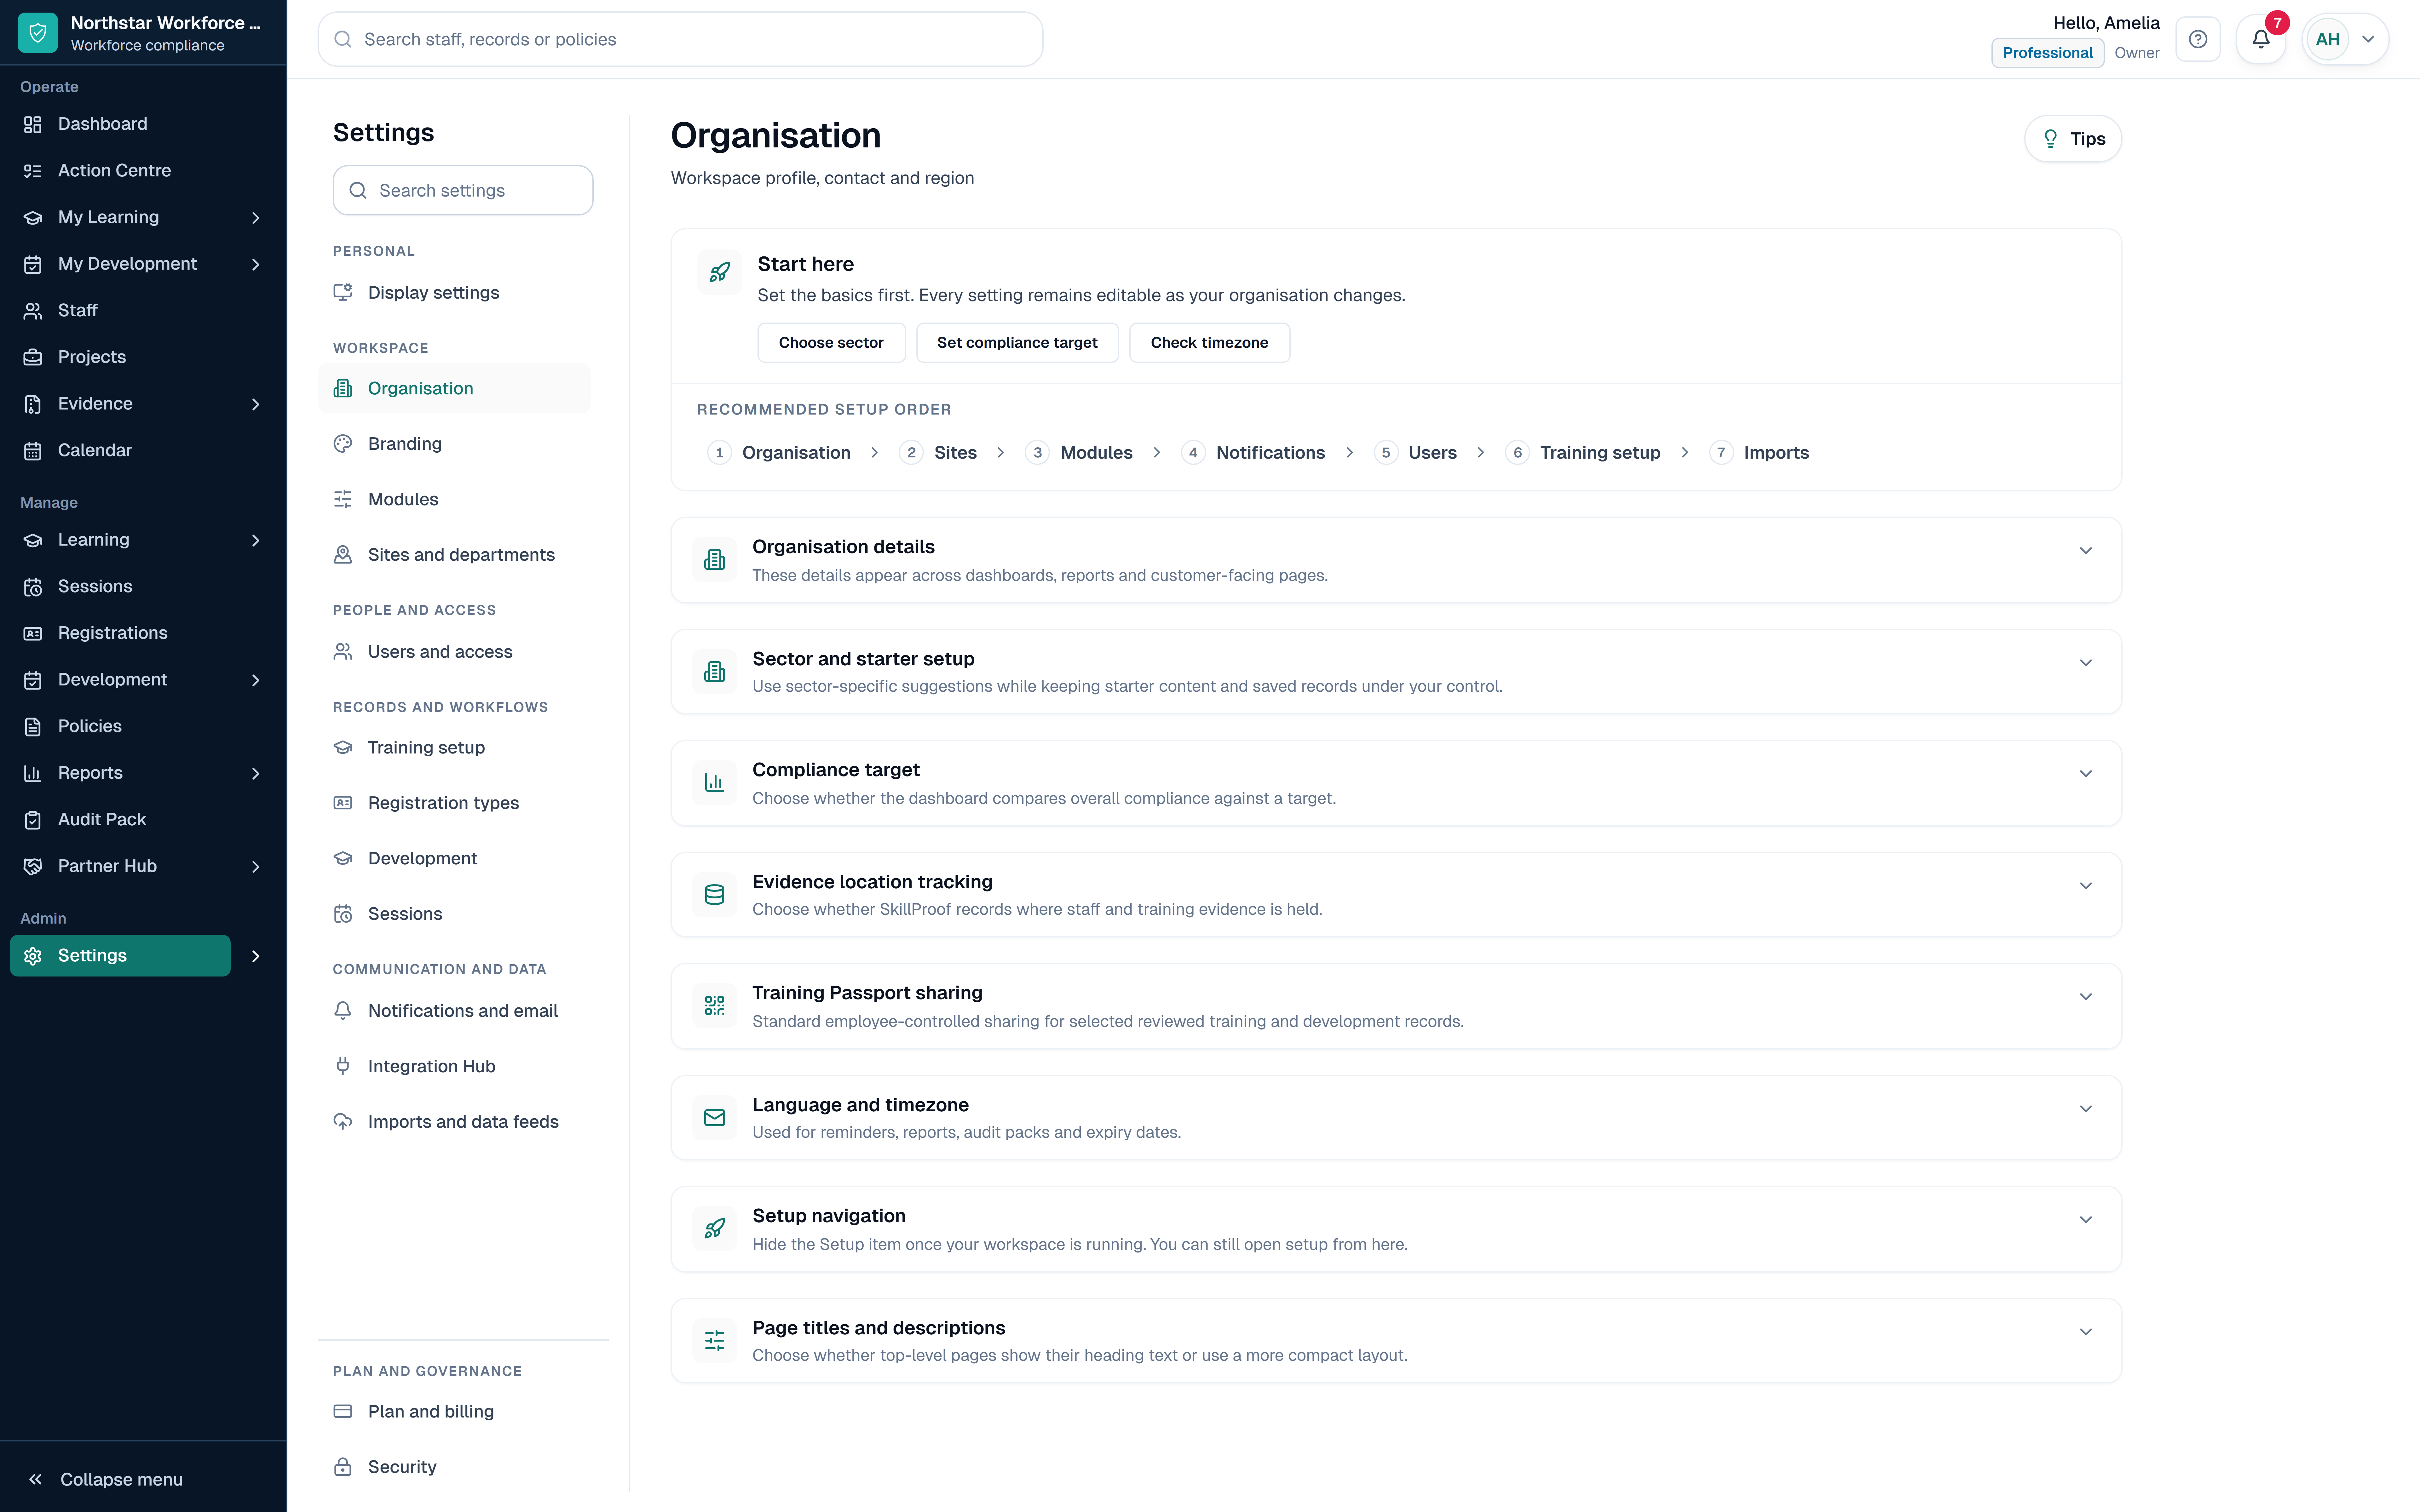Expand the Partner Hub submenu arrow

(256, 867)
